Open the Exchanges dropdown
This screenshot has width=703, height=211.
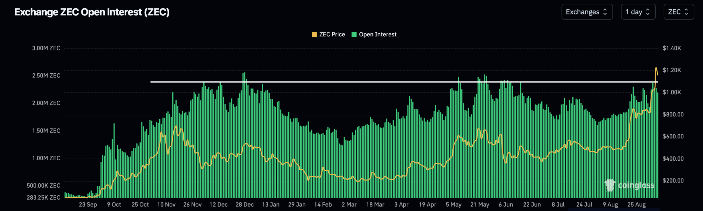pos(587,12)
